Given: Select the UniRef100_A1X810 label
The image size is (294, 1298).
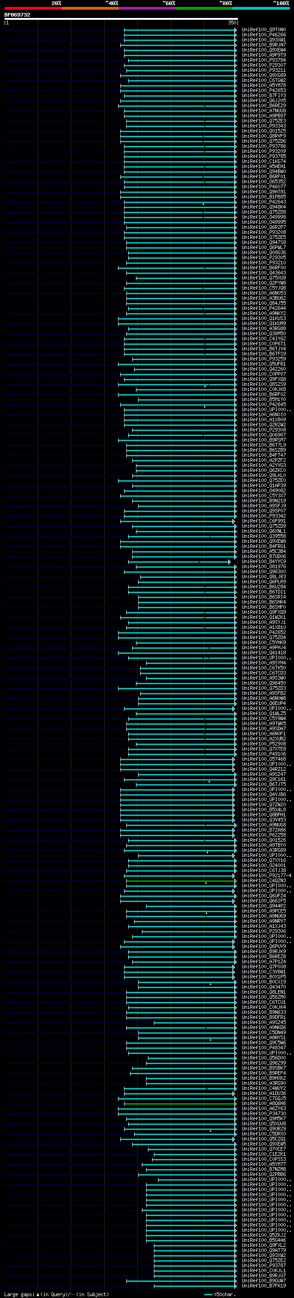Looking at the screenshot, I should pyautogui.click(x=263, y=627).
